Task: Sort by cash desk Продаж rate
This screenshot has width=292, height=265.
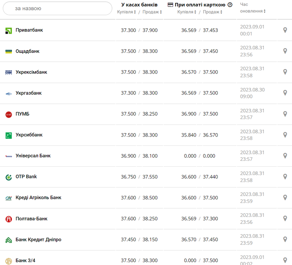Action: pyautogui.click(x=152, y=12)
